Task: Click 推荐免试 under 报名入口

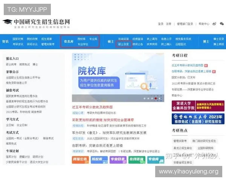Action: pos(24,64)
